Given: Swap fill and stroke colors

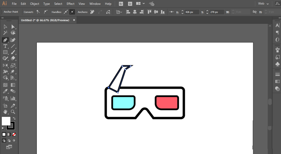Looking at the screenshot, I should pyautogui.click(x=14, y=118).
